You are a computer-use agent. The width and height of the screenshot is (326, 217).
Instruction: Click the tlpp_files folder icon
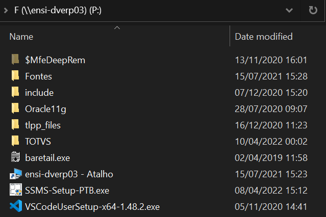click(15, 125)
